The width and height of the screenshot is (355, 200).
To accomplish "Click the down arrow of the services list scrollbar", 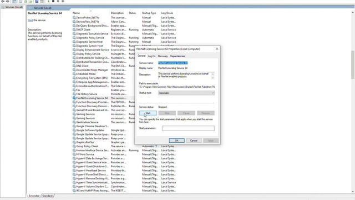I will 353,192.
